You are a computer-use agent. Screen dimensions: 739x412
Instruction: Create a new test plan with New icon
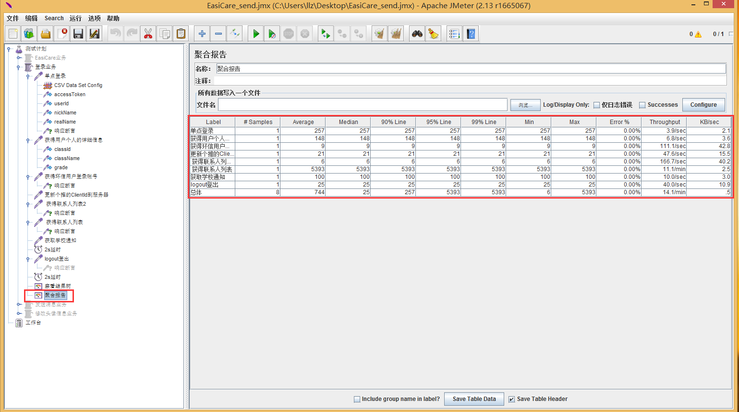13,34
